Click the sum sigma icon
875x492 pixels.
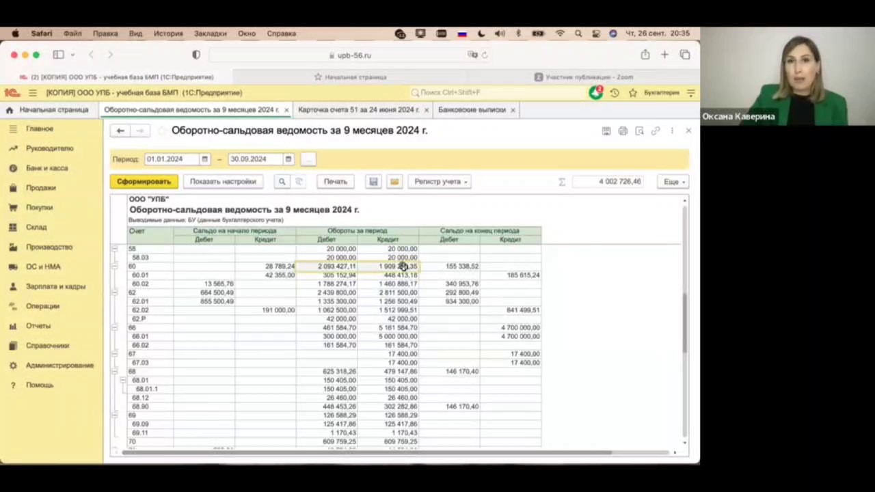[562, 182]
